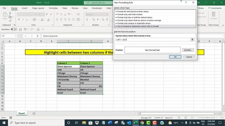
Task: Select 'Format only top or bottom ranked values'
Action: coord(155,17)
